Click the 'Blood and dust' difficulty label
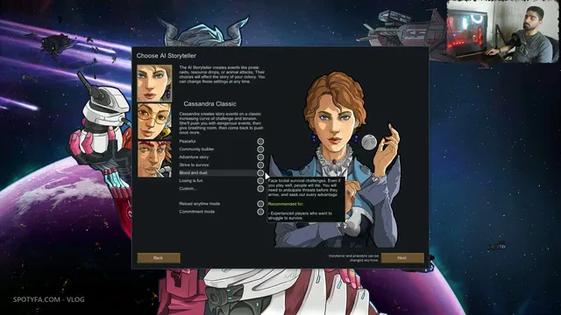561x315 pixels. tap(193, 173)
